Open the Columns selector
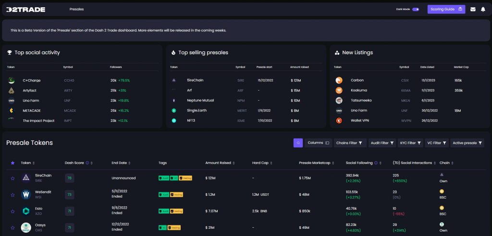 318,143
